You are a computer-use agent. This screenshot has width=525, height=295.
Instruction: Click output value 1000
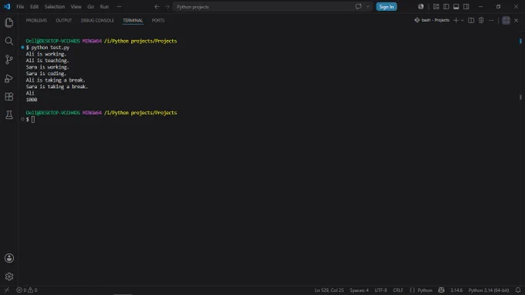[32, 100]
